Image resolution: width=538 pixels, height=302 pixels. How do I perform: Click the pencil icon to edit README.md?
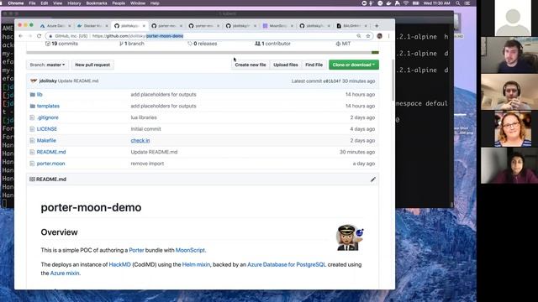coord(373,180)
